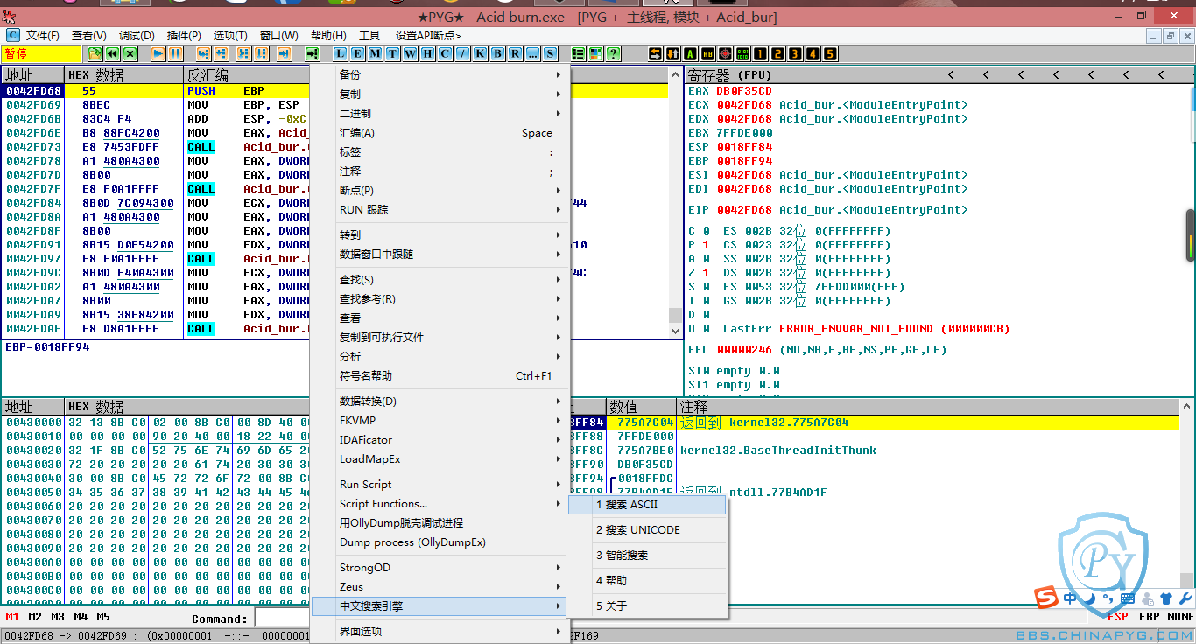Click the green go-to-address icon

(x=313, y=53)
